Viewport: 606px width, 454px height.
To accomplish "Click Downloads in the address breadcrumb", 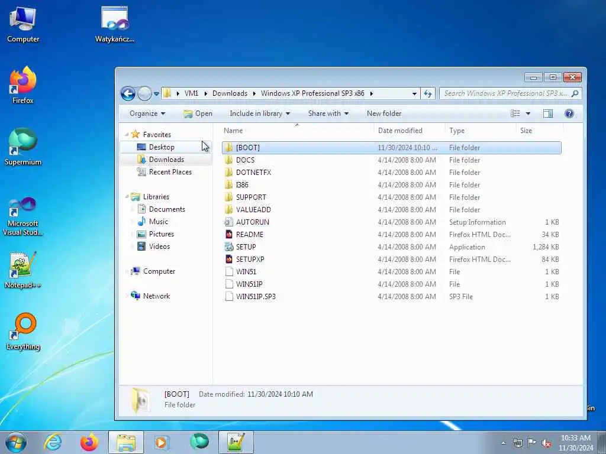I will coord(230,93).
